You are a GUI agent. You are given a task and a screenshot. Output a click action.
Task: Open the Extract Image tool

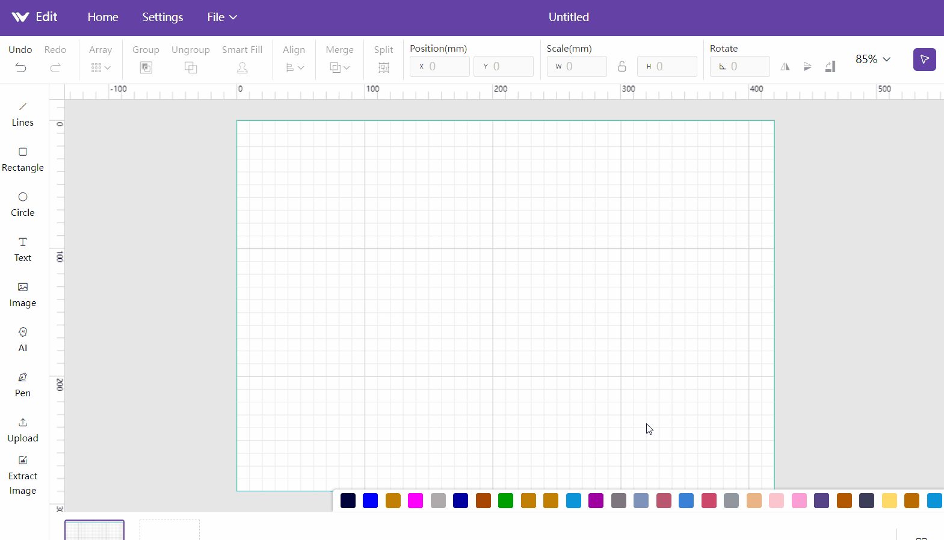coord(23,475)
